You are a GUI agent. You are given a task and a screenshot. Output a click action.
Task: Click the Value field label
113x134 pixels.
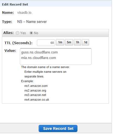10,51
